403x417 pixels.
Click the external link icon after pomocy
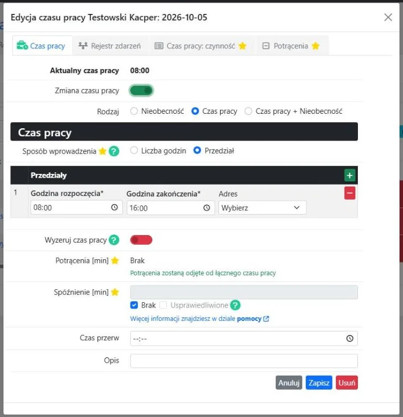pos(266,319)
